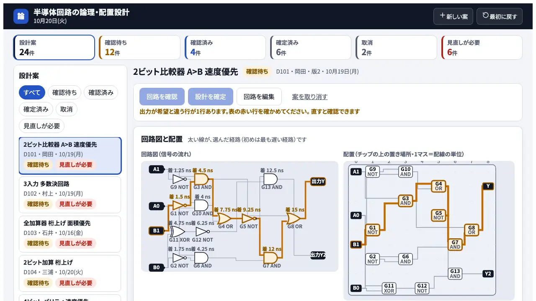The height and width of the screenshot is (301, 536).
Task: Click G7 AND cell in placement grid
Action: point(455,245)
